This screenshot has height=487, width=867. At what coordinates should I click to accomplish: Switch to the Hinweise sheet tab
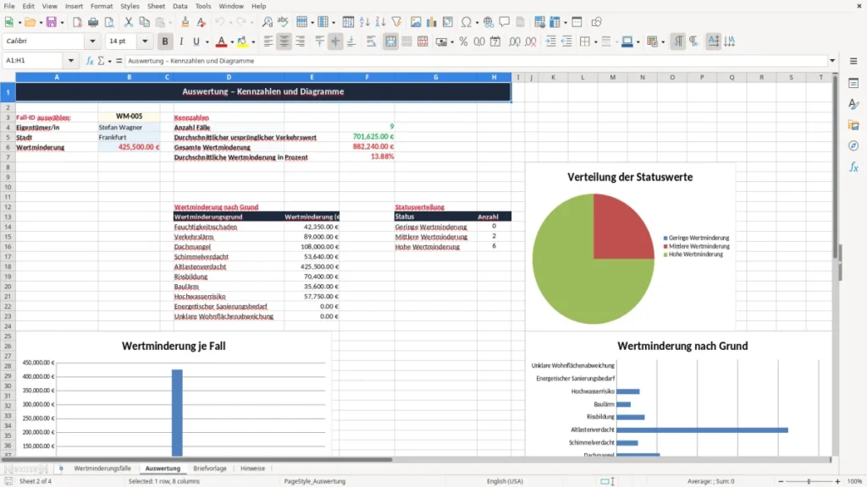point(252,468)
